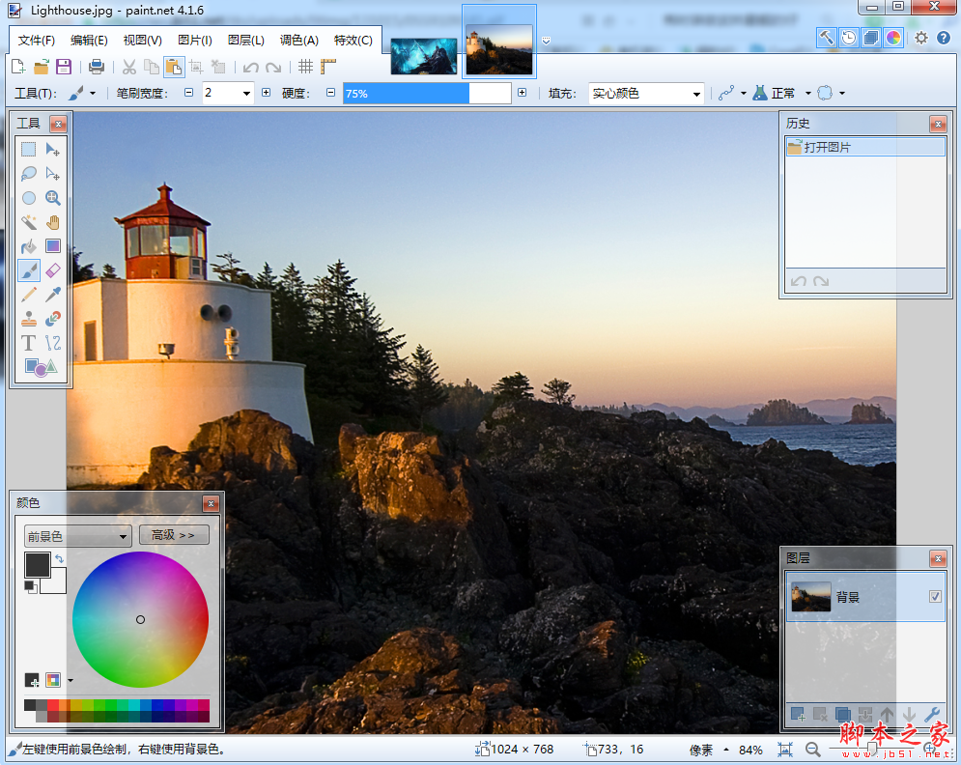Open the 文件(F) menu
This screenshot has height=765, width=961.
(36, 41)
